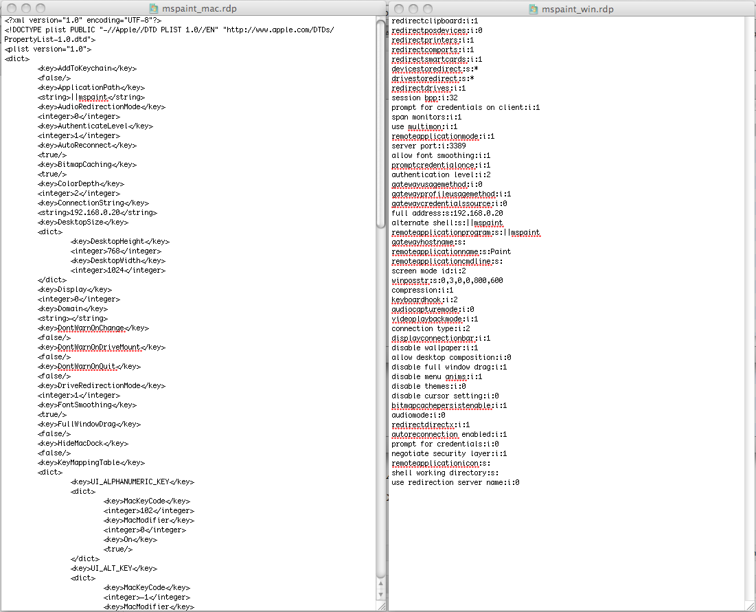The image size is (756, 612).
Task: Zoom the mspaint_mac.rdp window
Action: 41,8
